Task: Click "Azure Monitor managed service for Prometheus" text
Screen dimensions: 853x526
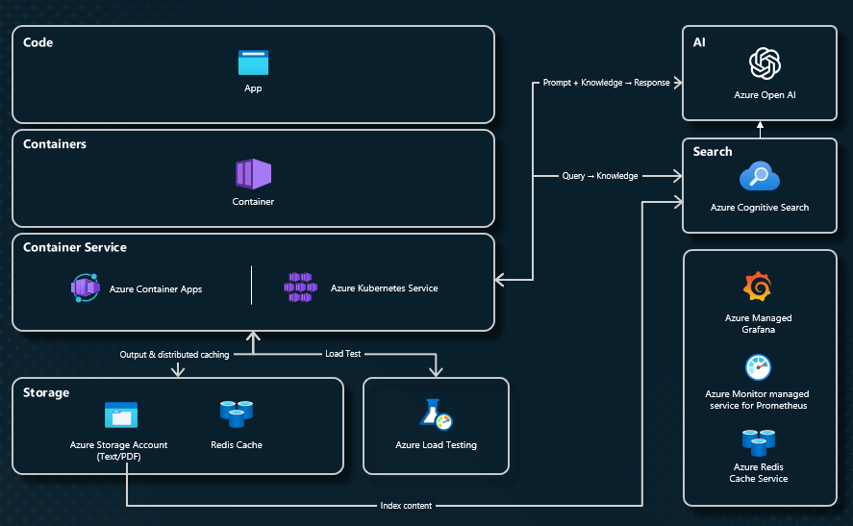Action: (x=757, y=400)
